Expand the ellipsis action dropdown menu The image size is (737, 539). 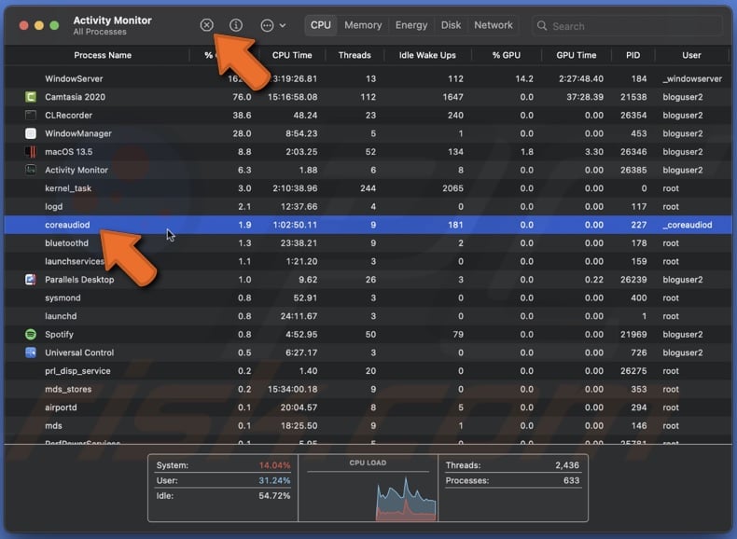pos(273,25)
